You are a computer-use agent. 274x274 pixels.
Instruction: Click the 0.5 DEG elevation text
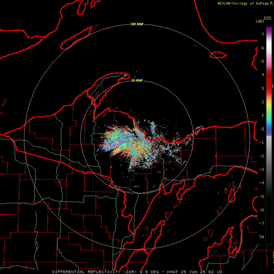149,272
